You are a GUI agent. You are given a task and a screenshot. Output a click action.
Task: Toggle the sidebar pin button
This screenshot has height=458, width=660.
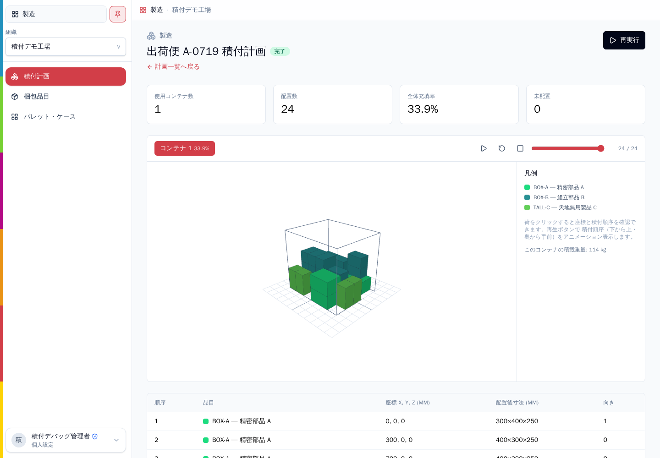(x=118, y=14)
